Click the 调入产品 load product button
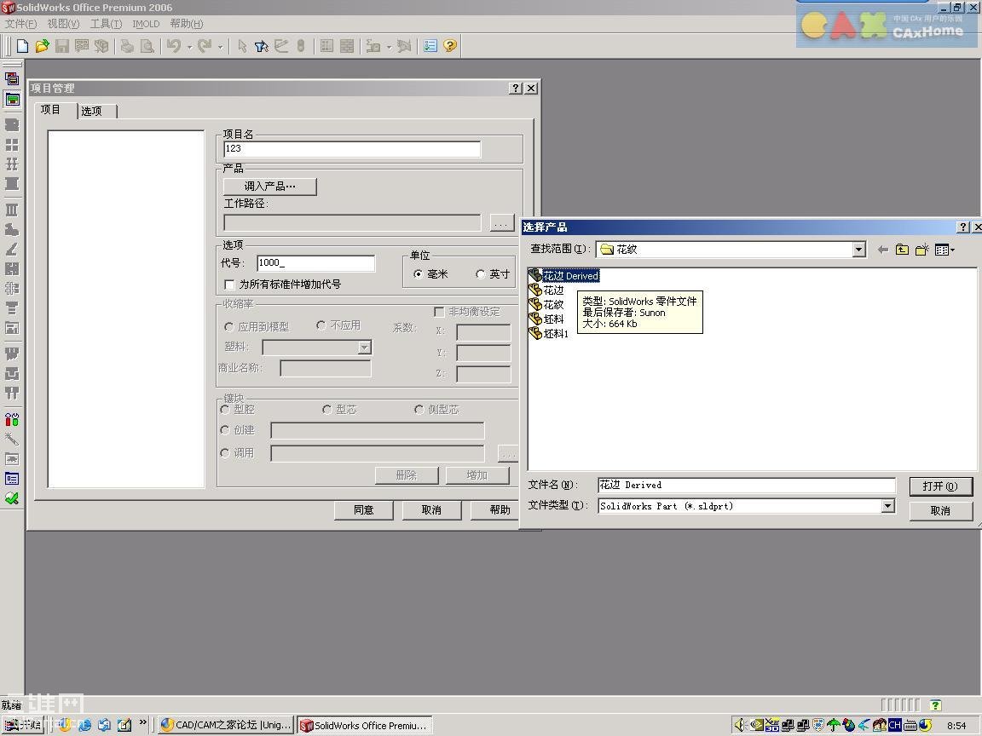 click(x=270, y=187)
